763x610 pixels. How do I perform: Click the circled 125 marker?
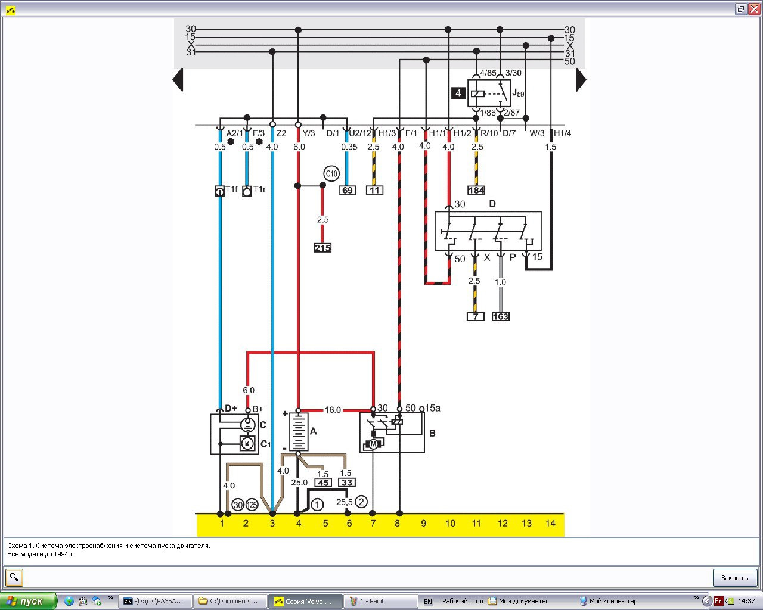click(x=252, y=505)
